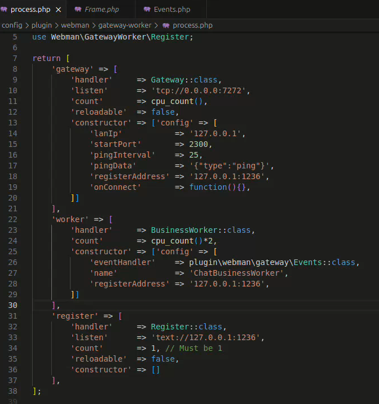The height and width of the screenshot is (404, 379).
Task: Click the startPort value 2300
Action: (x=199, y=144)
